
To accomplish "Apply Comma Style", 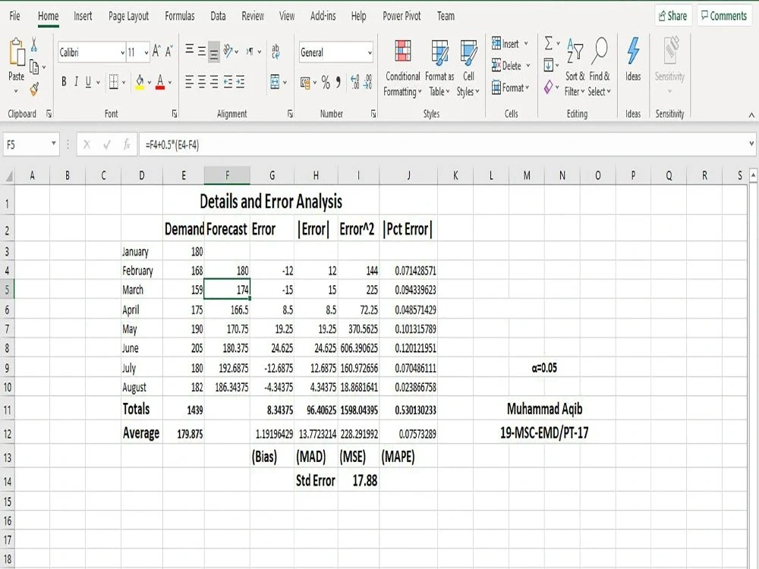I will (339, 82).
